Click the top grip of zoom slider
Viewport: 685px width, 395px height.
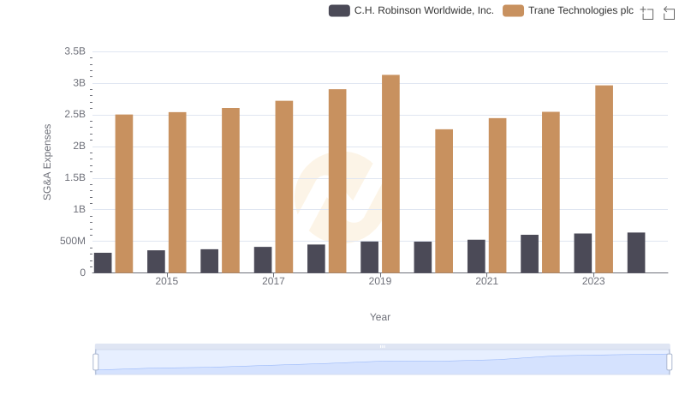pyautogui.click(x=382, y=346)
